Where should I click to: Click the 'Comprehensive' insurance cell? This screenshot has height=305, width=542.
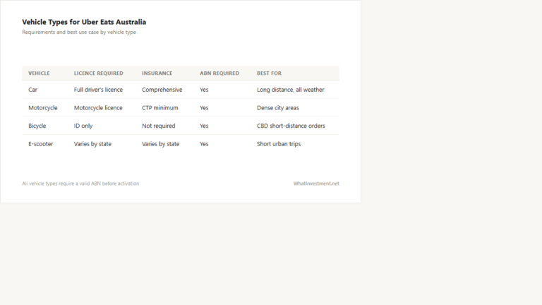pyautogui.click(x=162, y=90)
